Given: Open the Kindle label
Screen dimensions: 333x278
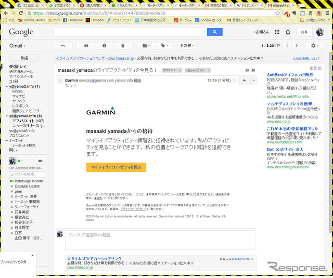Looking at the screenshot, I should tap(17, 91).
